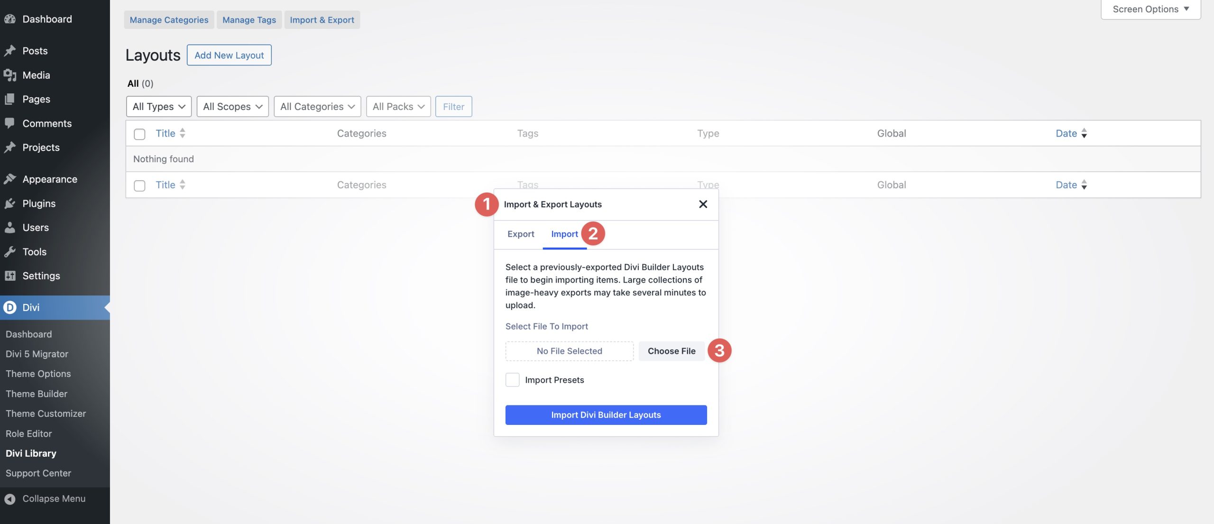
Task: Open the Screen Options panel
Action: coord(1150,9)
